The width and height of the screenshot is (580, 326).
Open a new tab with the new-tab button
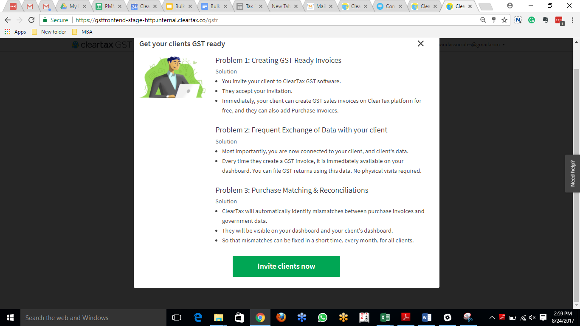tap(486, 6)
